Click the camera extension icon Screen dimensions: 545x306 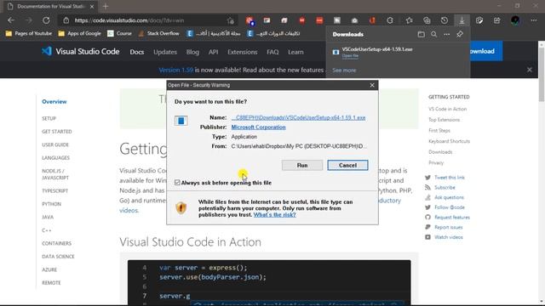pyautogui.click(x=354, y=20)
